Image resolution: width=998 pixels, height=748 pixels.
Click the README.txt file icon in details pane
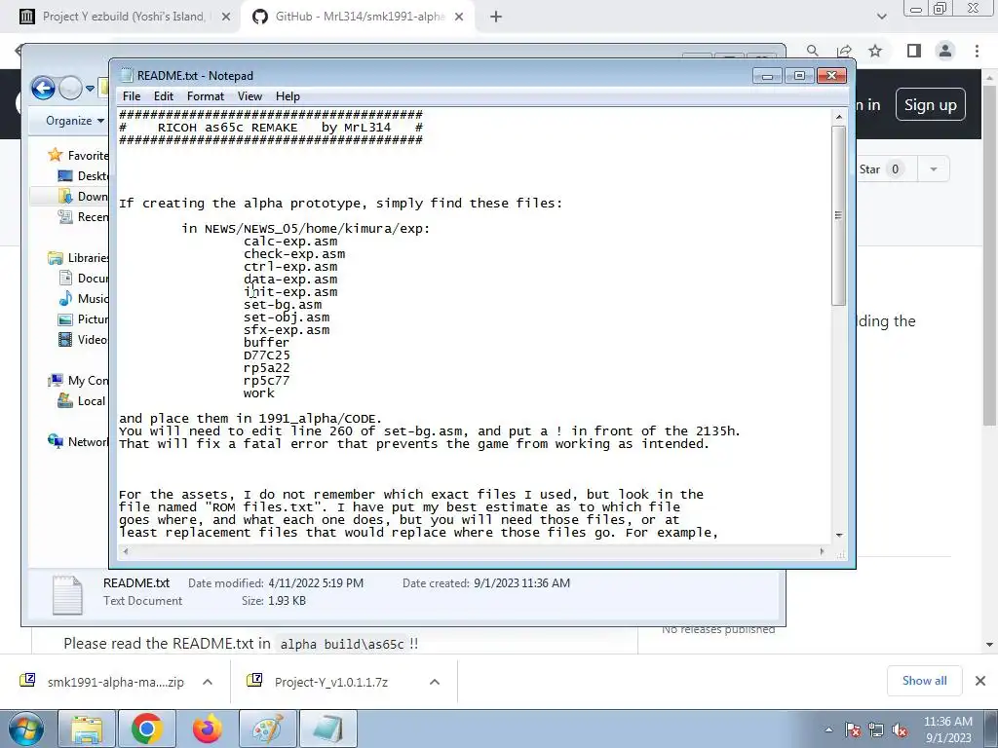tap(67, 595)
